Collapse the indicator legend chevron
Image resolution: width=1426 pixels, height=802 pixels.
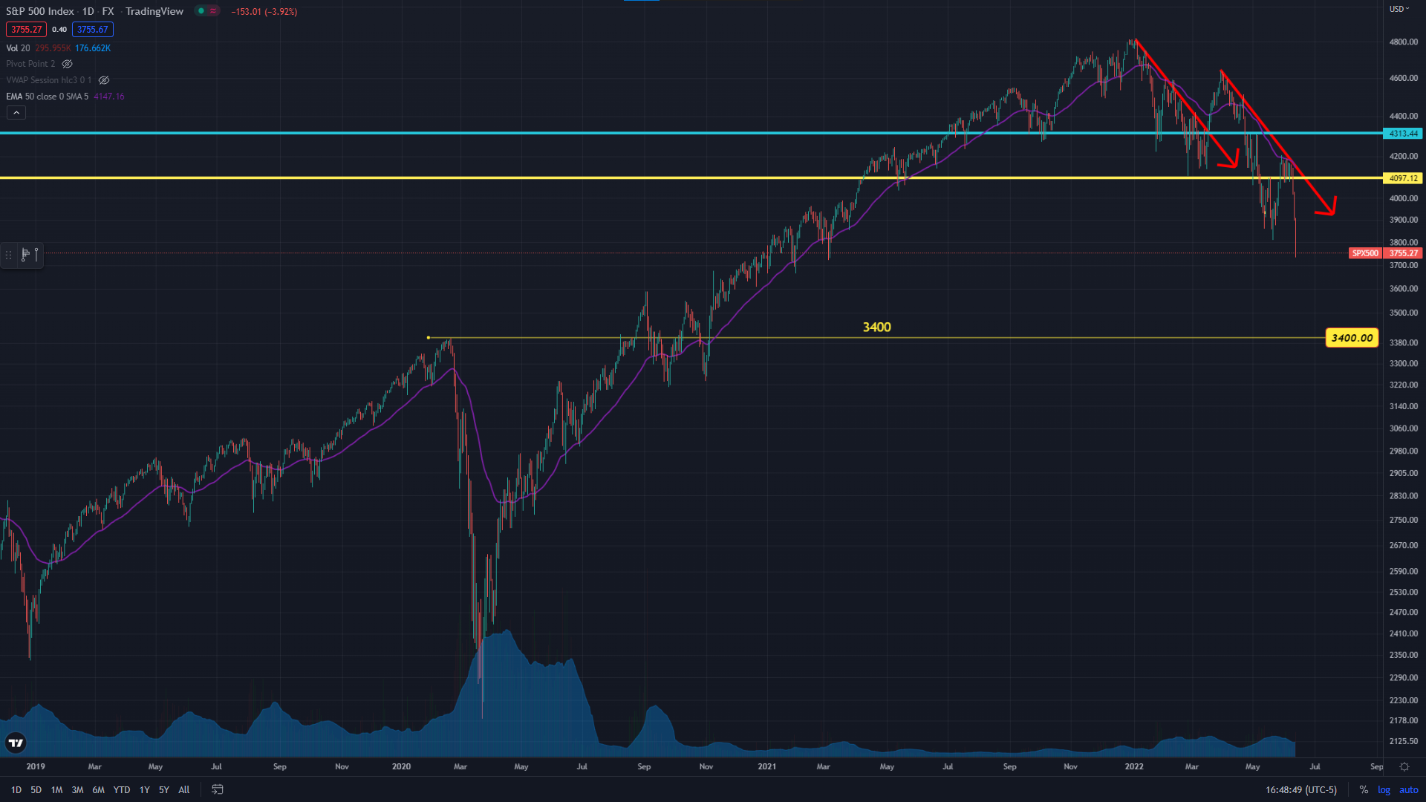16,113
